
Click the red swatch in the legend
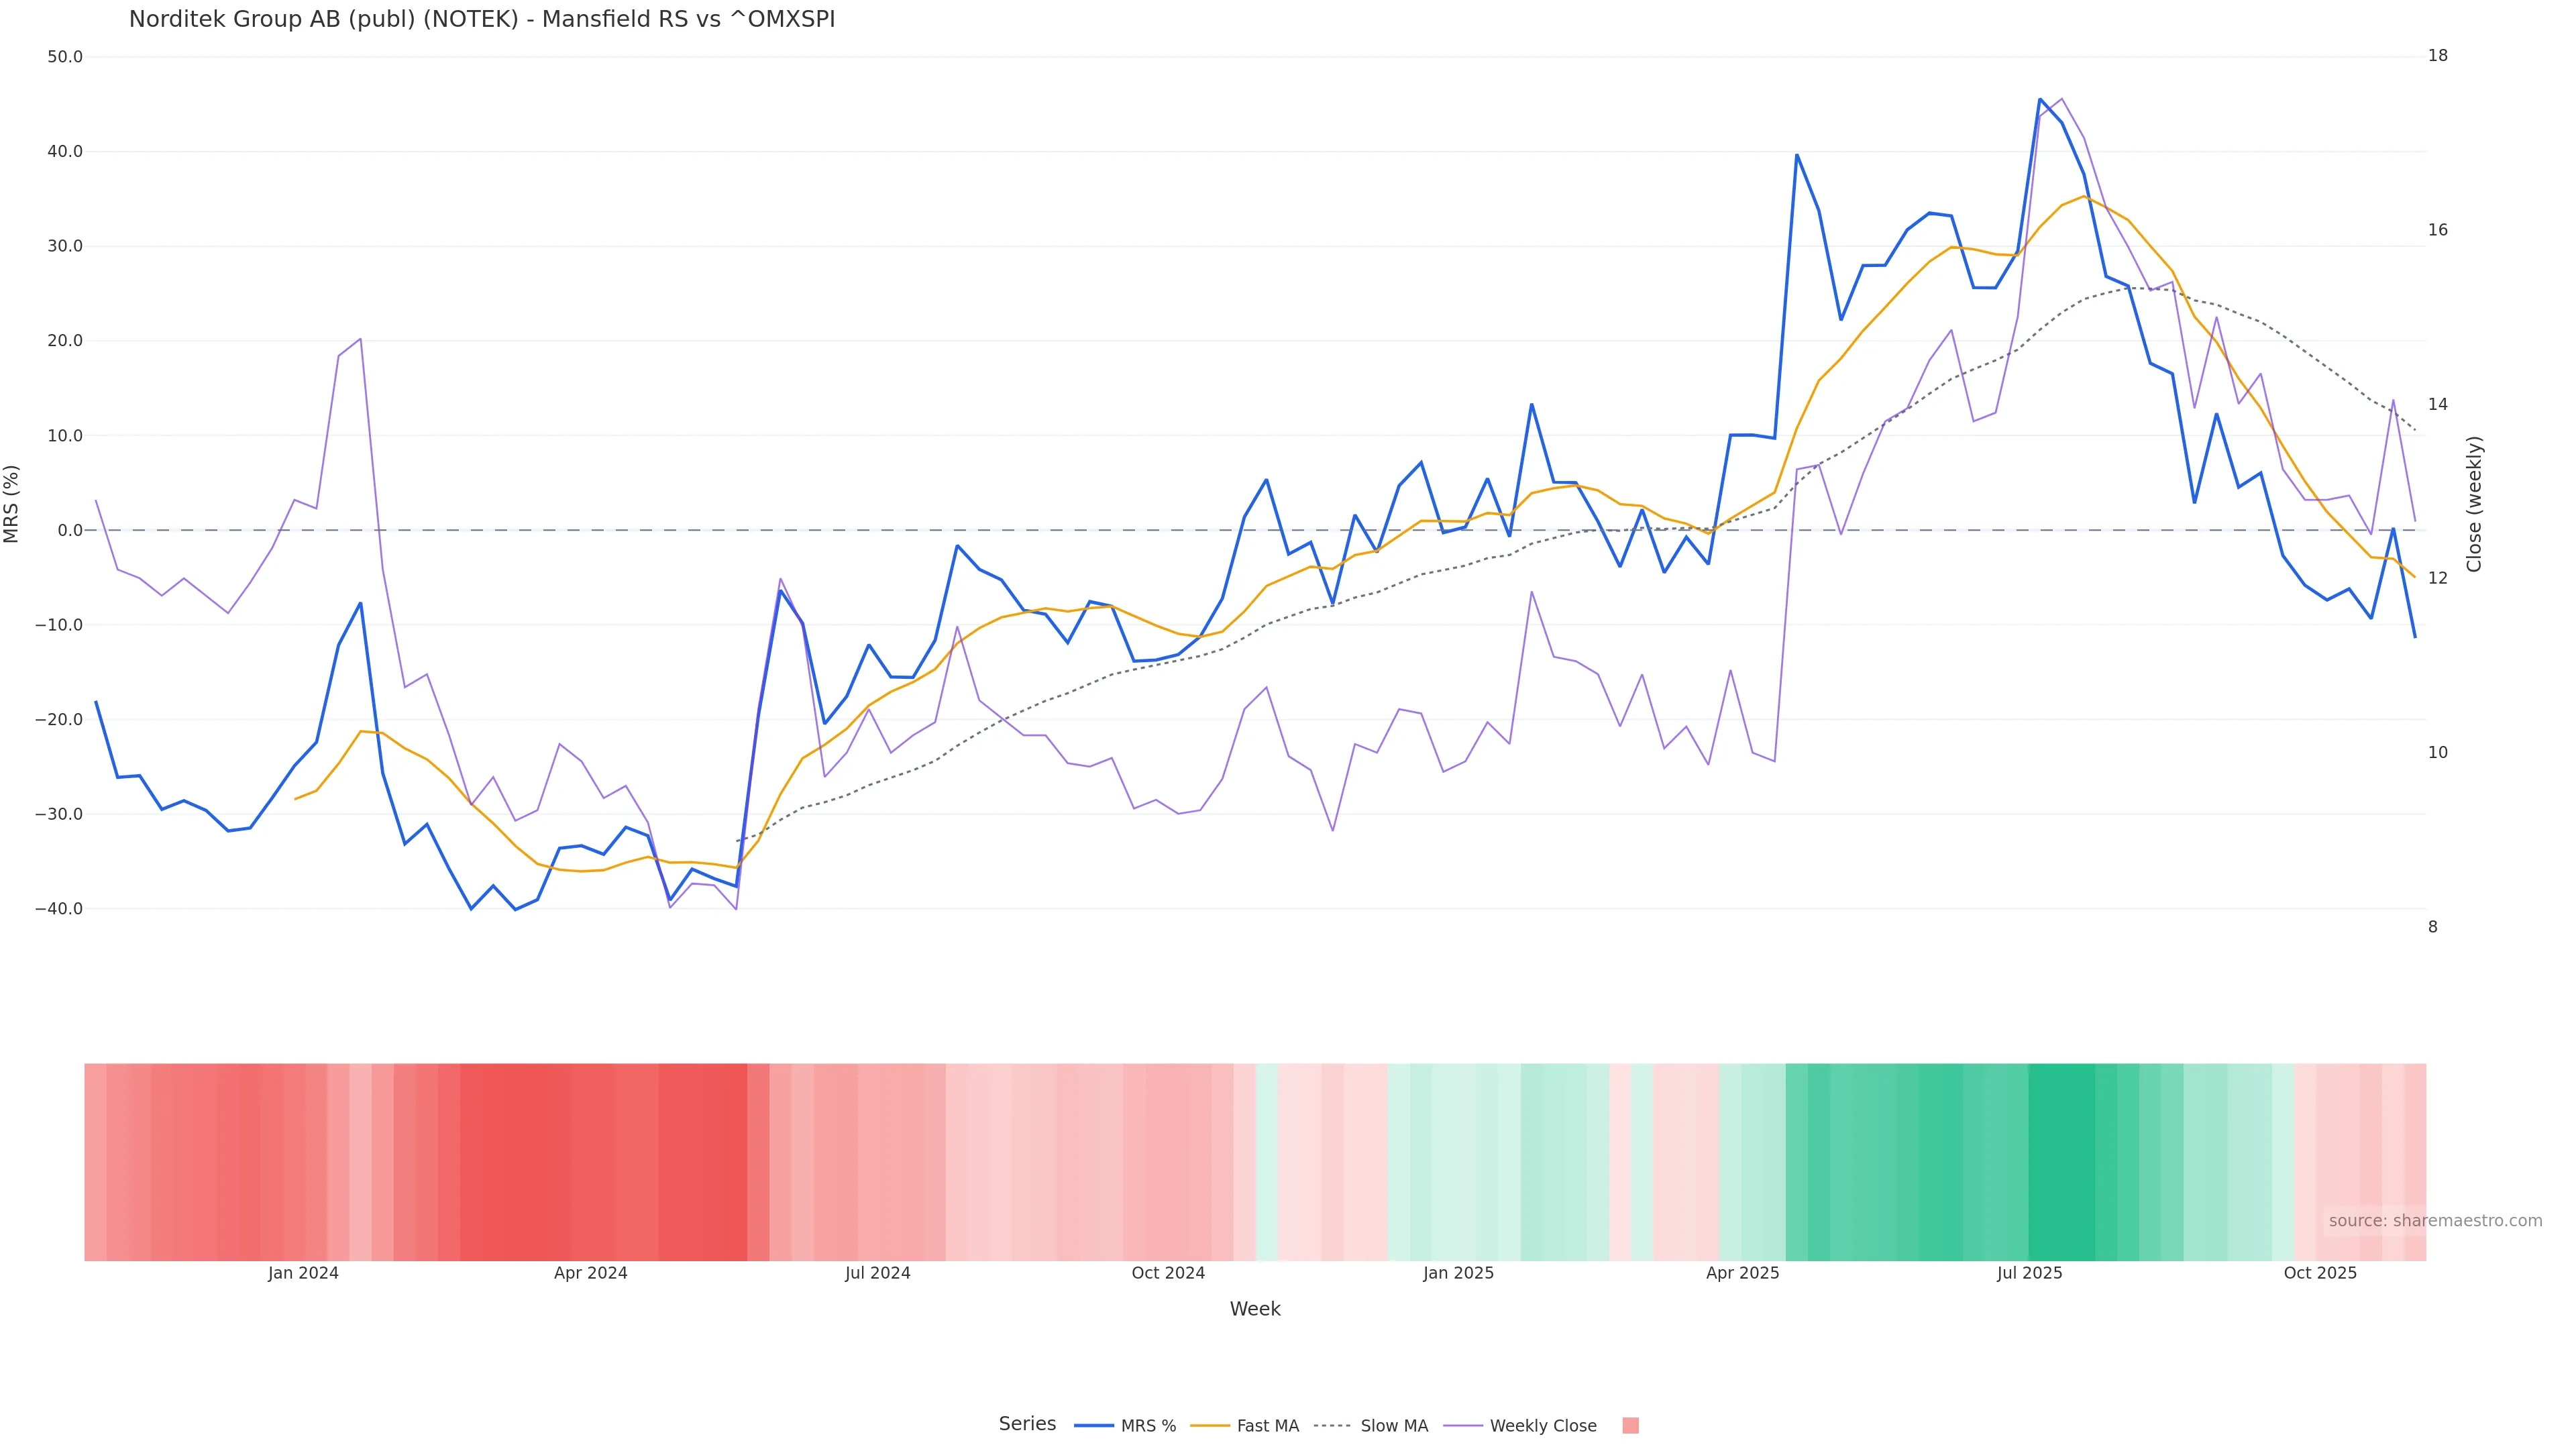(1630, 1426)
